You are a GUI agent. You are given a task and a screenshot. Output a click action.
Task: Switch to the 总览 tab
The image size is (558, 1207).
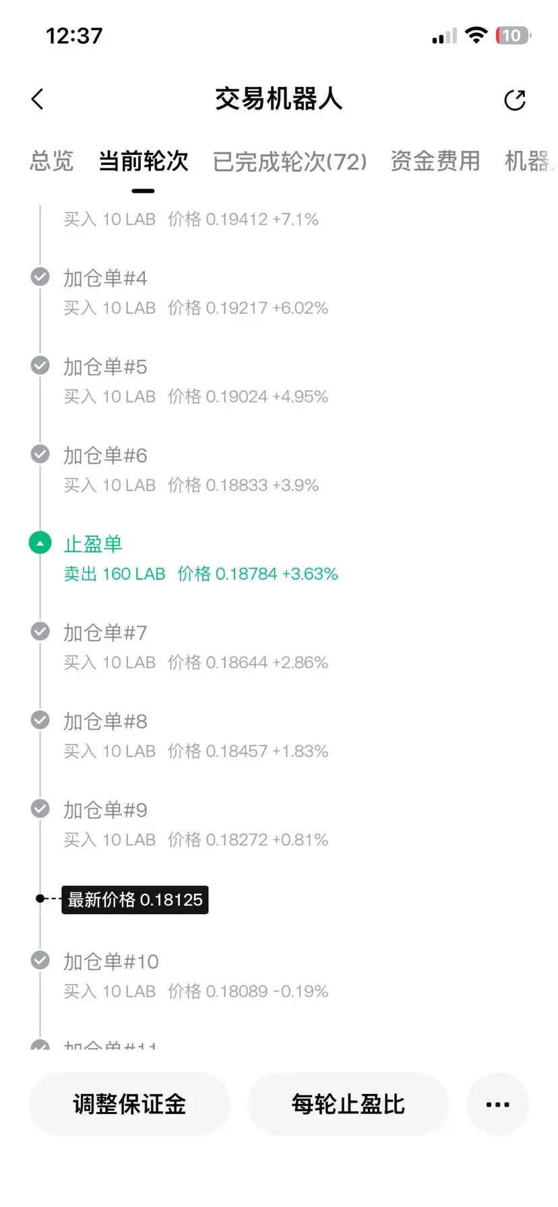pyautogui.click(x=52, y=161)
